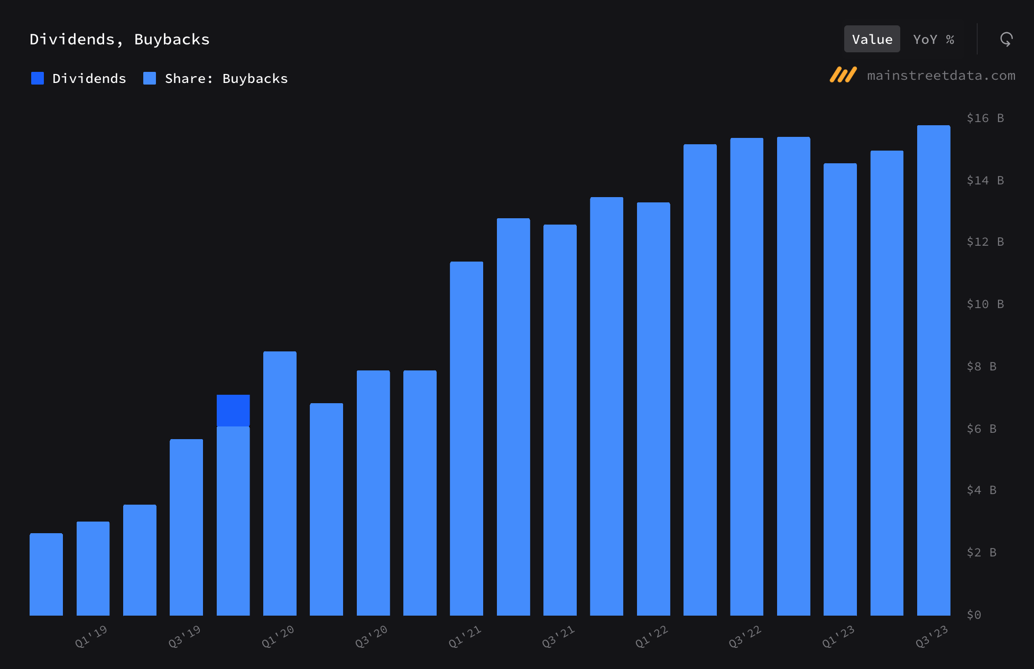Click the Q3'19 x-axis label
Screen dimensions: 1034x669
click(x=185, y=636)
